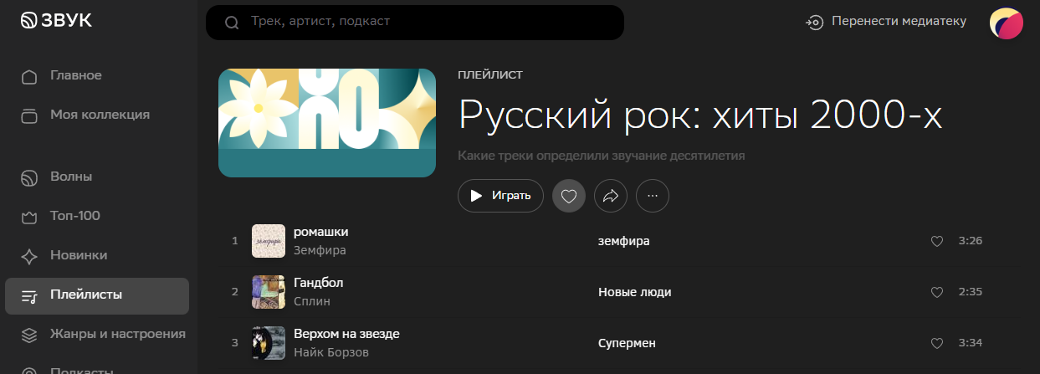
Task: Click the ромашки track title
Action: point(320,232)
